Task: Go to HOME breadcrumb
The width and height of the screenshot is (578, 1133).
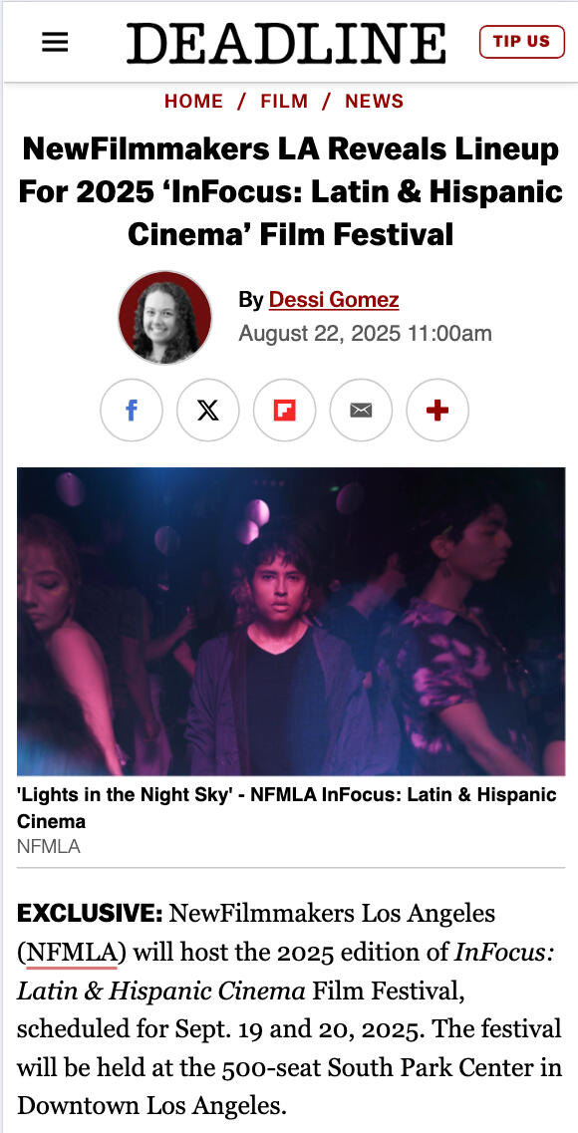Action: [193, 102]
